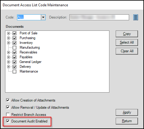Click Select All button

tap(127, 42)
